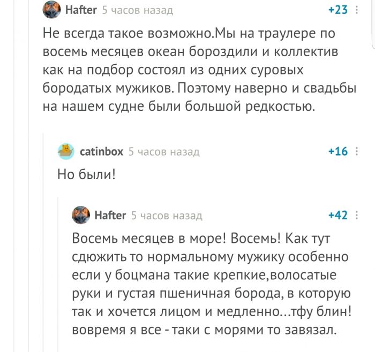Click the +16 rating on catinbox's comment
This screenshot has width=375, height=352.
tap(337, 151)
